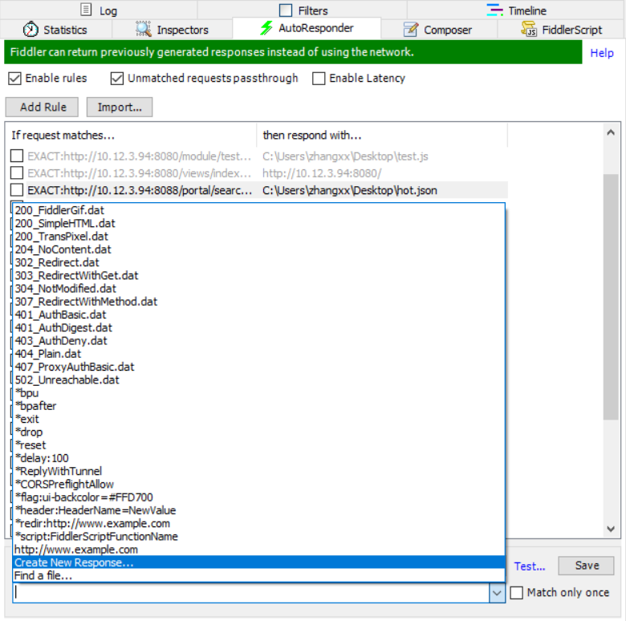
Task: Open the Timeline tab
Action: (x=516, y=10)
